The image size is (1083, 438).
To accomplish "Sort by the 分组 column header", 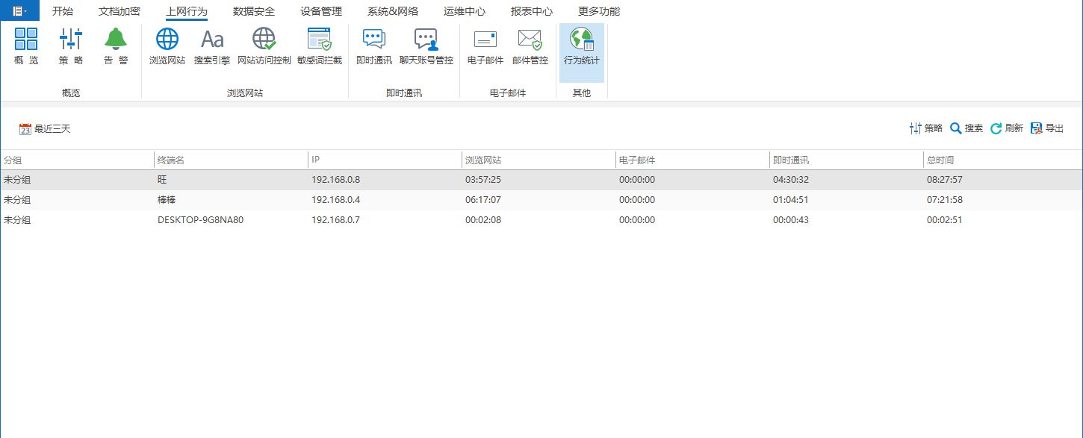I will tap(77, 160).
